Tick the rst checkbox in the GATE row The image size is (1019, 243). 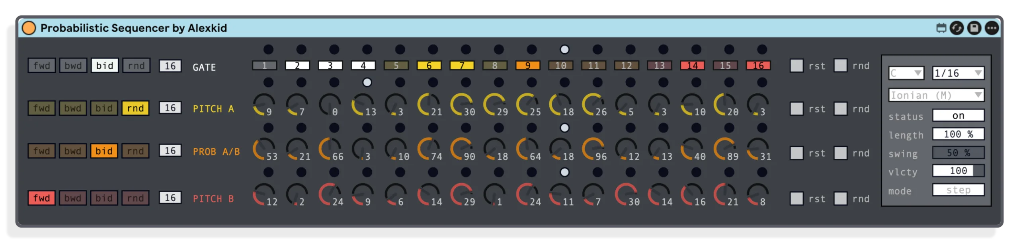pos(796,66)
